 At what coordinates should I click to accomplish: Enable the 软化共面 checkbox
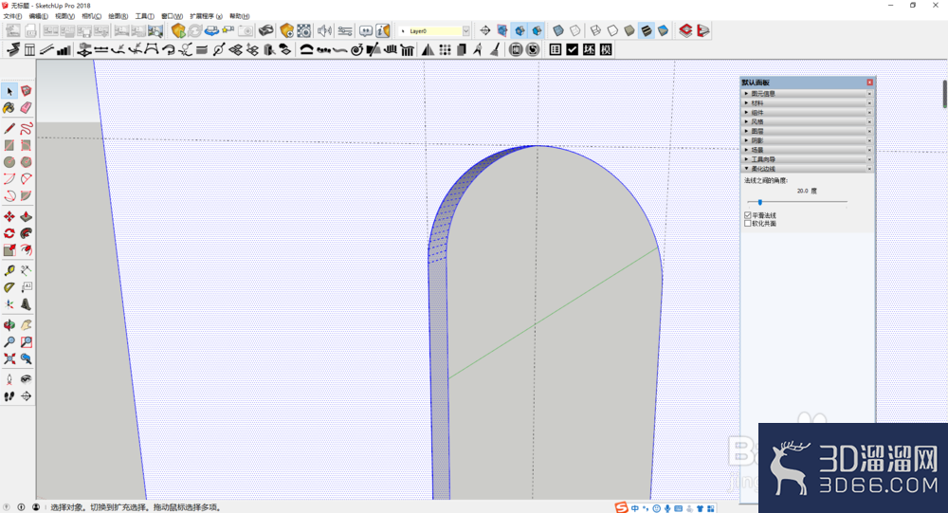[x=748, y=223]
